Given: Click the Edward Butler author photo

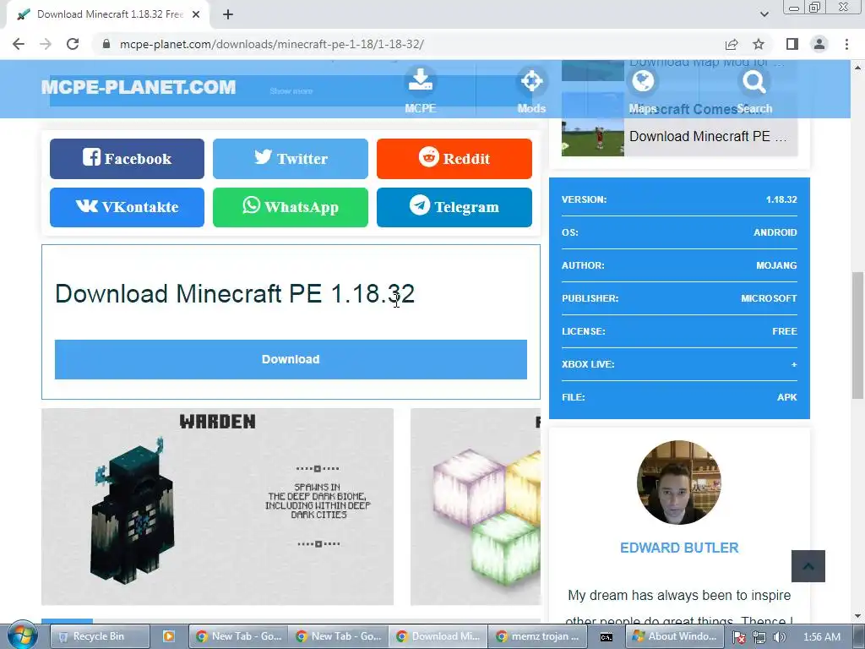Looking at the screenshot, I should [x=679, y=483].
